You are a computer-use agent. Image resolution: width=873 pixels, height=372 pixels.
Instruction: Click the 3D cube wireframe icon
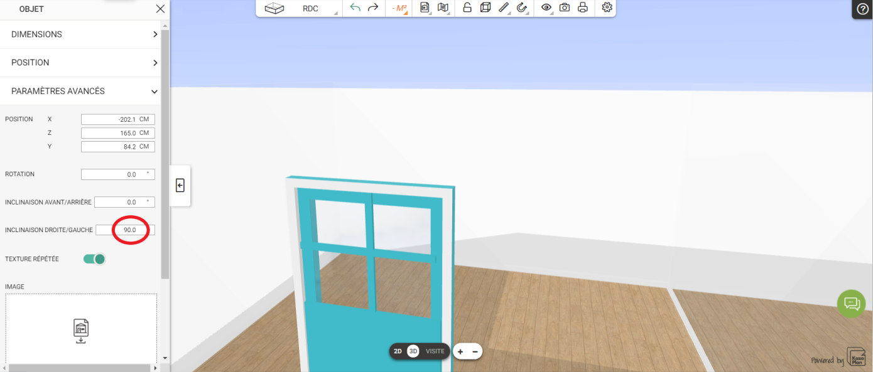pos(485,8)
